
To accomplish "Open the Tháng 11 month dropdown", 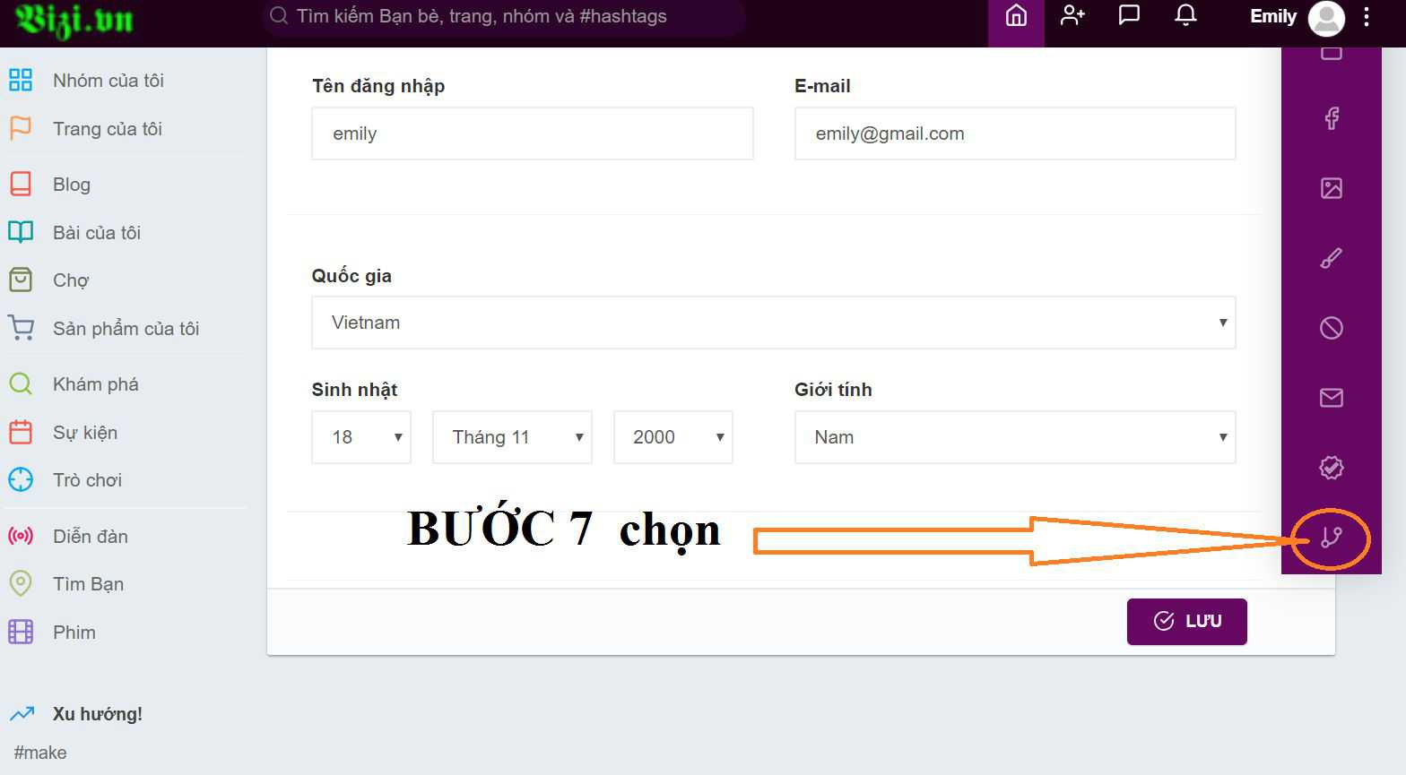I will pos(511,437).
